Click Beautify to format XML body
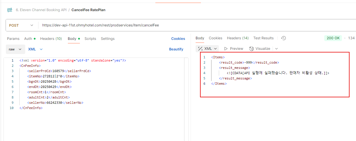 pos(176,49)
